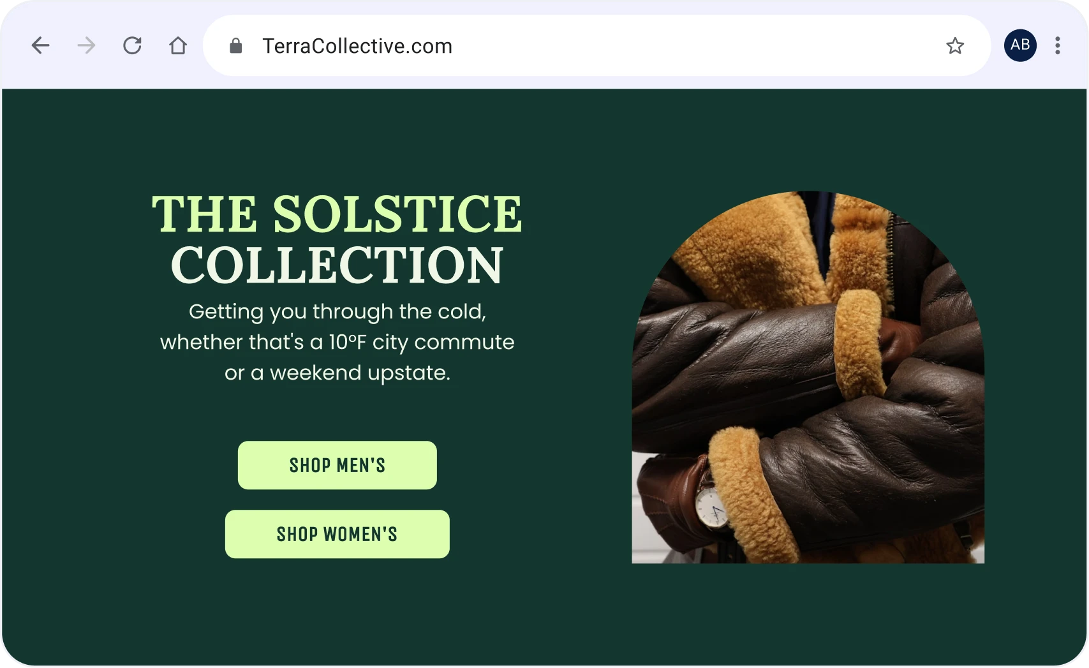Click the SHOP WOMEN'S button
The image size is (1089, 668).
pos(337,534)
